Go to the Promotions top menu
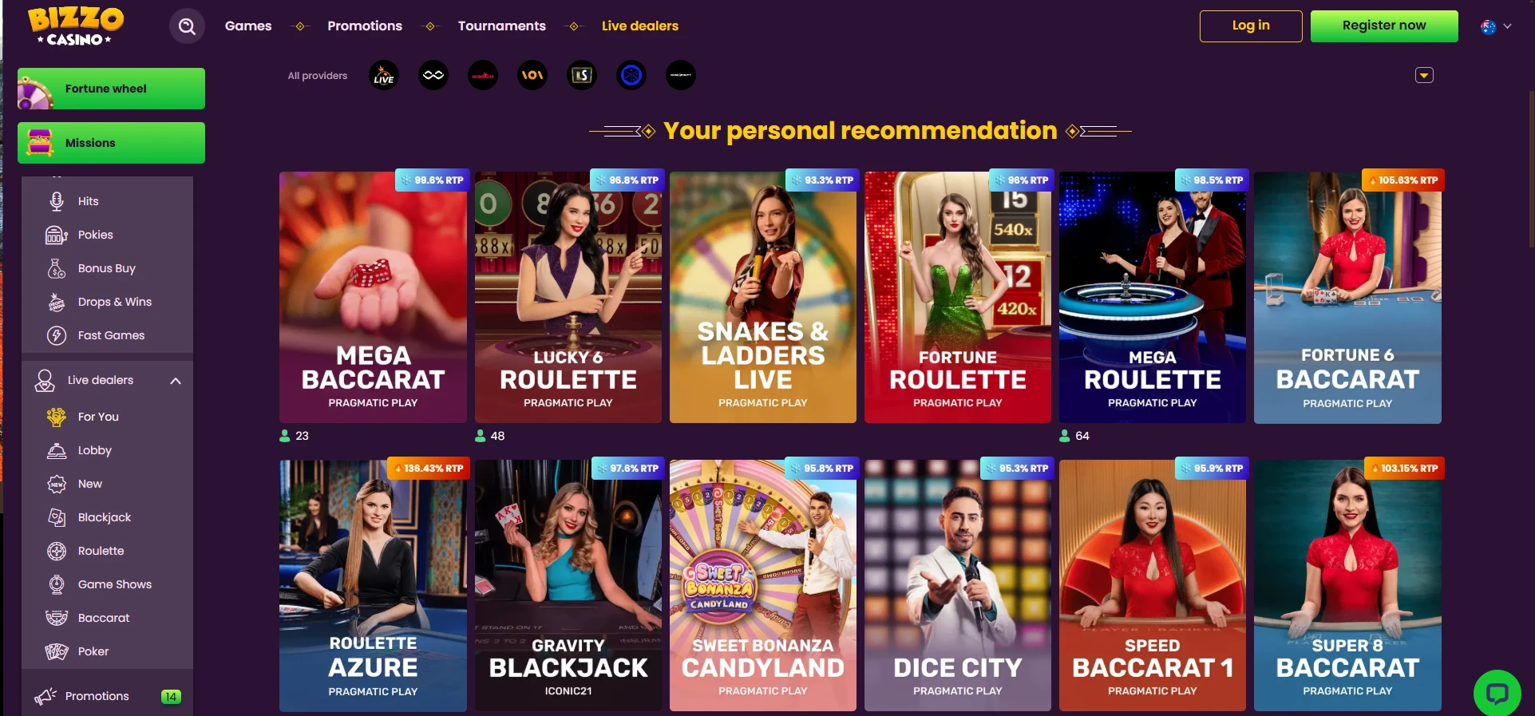The image size is (1535, 716). click(365, 26)
